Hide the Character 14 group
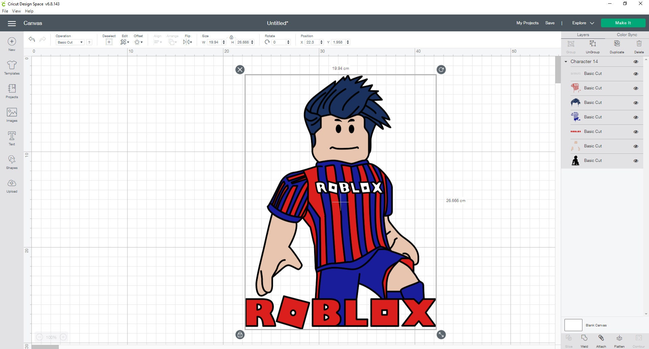This screenshot has height=349, width=649. point(636,61)
